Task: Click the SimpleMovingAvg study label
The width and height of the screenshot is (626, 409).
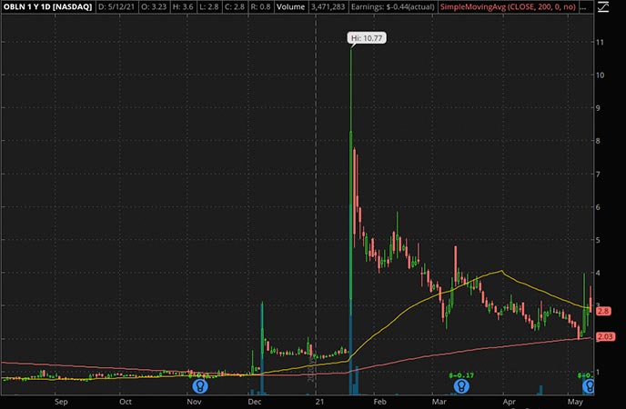Action: [508, 6]
